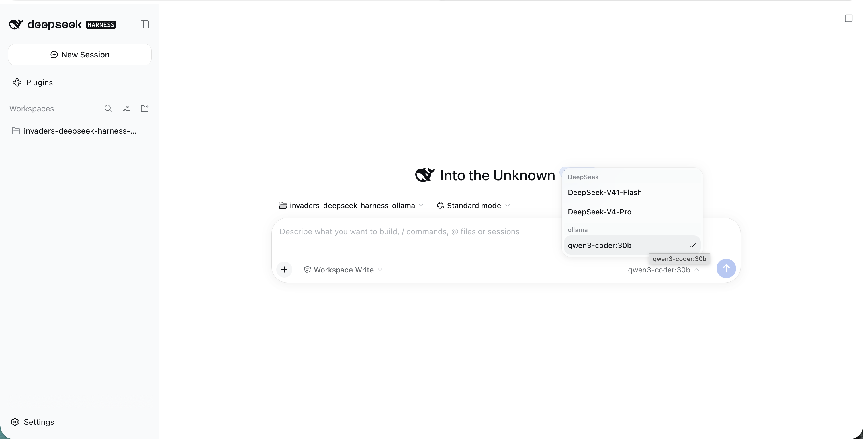Select DeepSeek-V41-Flash model

pos(632,192)
